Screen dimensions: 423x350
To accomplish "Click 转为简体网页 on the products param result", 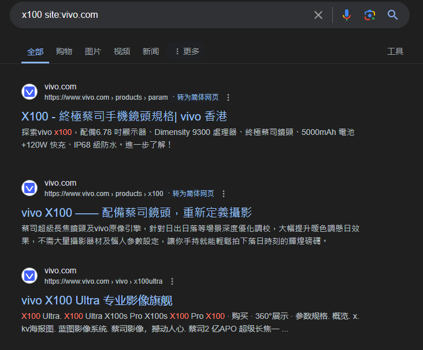I will (x=198, y=97).
